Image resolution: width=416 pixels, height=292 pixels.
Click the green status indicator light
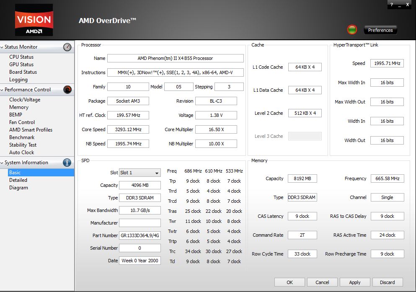coord(352,30)
